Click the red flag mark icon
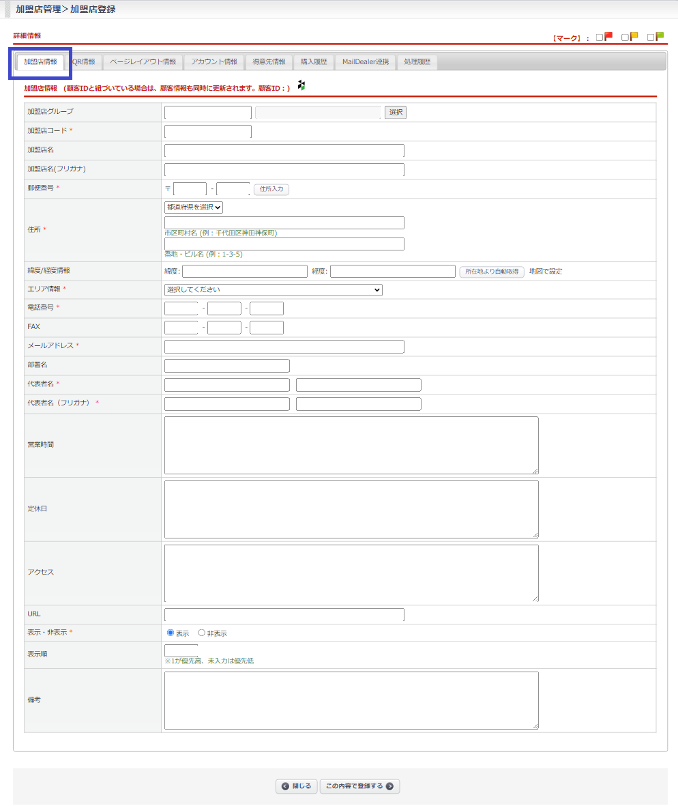The height and width of the screenshot is (806, 678). 608,37
